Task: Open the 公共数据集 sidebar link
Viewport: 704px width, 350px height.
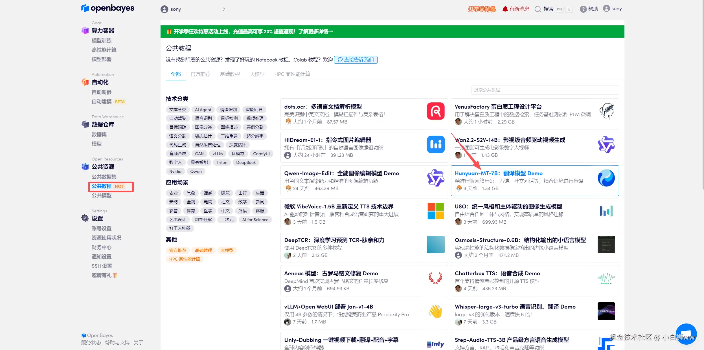Action: coord(104,177)
